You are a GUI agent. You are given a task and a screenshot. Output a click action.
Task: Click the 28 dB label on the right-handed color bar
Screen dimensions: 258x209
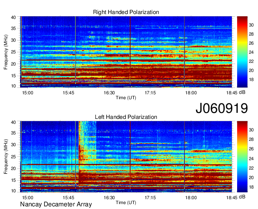(251, 34)
